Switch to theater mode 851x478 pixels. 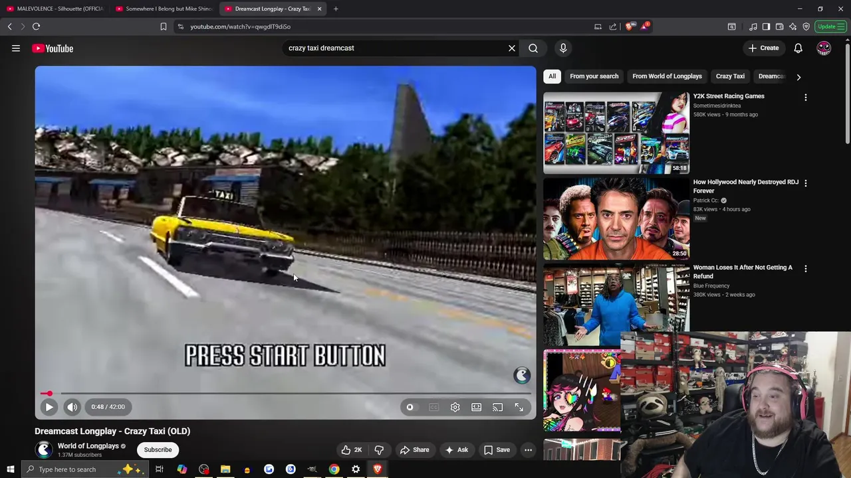pyautogui.click(x=476, y=407)
